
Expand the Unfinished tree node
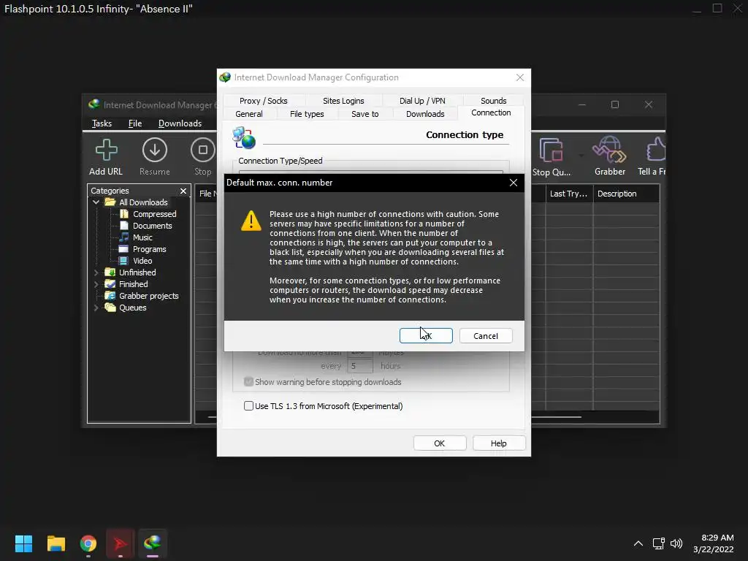[x=96, y=272]
